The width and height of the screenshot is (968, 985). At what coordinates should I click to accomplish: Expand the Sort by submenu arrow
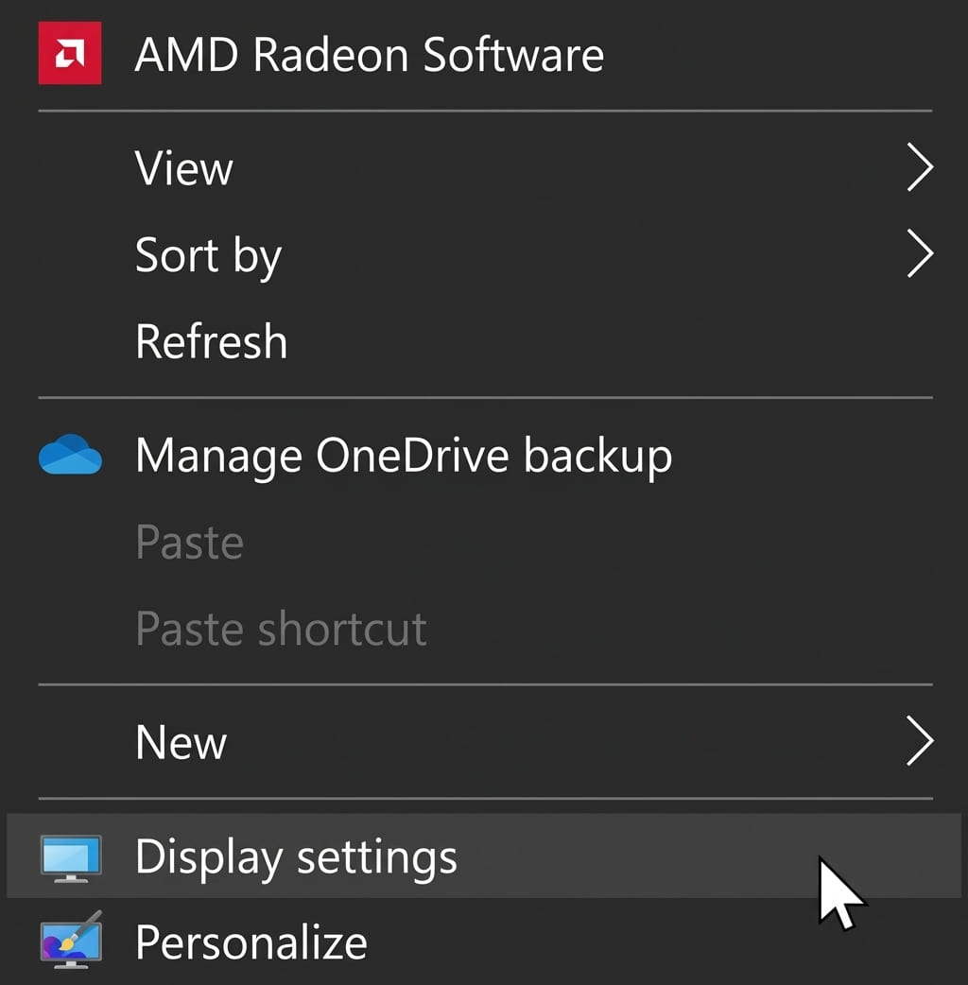click(920, 253)
